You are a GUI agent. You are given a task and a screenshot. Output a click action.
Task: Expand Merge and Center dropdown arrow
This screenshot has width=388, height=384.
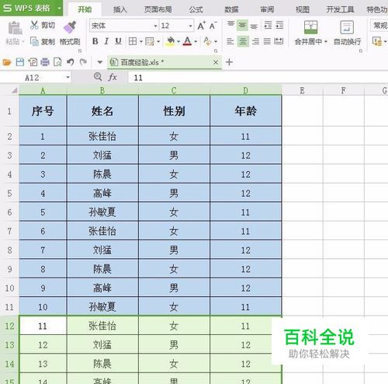326,41
